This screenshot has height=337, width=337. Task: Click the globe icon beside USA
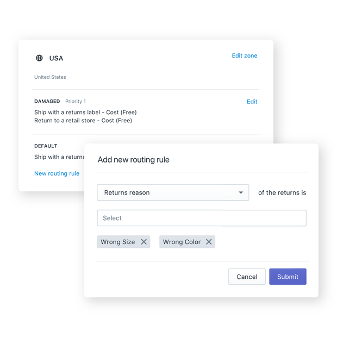click(x=39, y=58)
